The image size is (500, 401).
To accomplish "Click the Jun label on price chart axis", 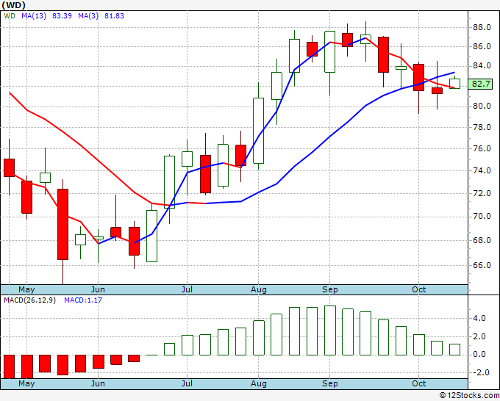I will pyautogui.click(x=98, y=289).
